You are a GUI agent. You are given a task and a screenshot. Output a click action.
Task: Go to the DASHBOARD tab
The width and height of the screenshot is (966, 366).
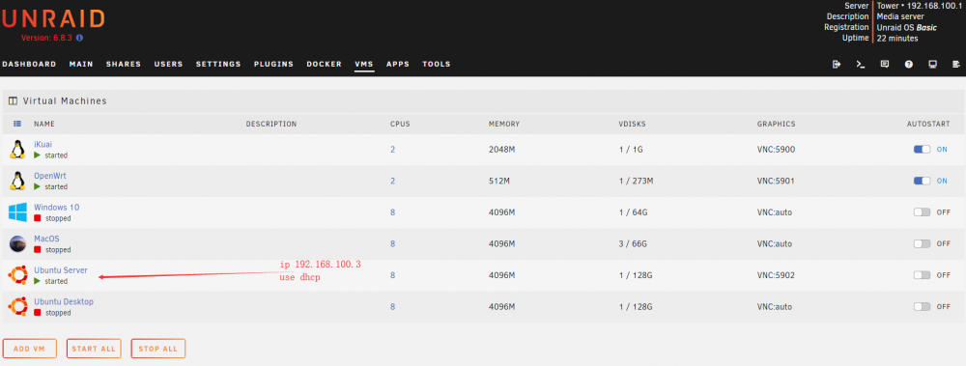pyautogui.click(x=29, y=64)
